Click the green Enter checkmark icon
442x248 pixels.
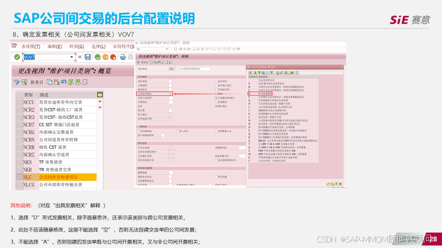point(17,57)
